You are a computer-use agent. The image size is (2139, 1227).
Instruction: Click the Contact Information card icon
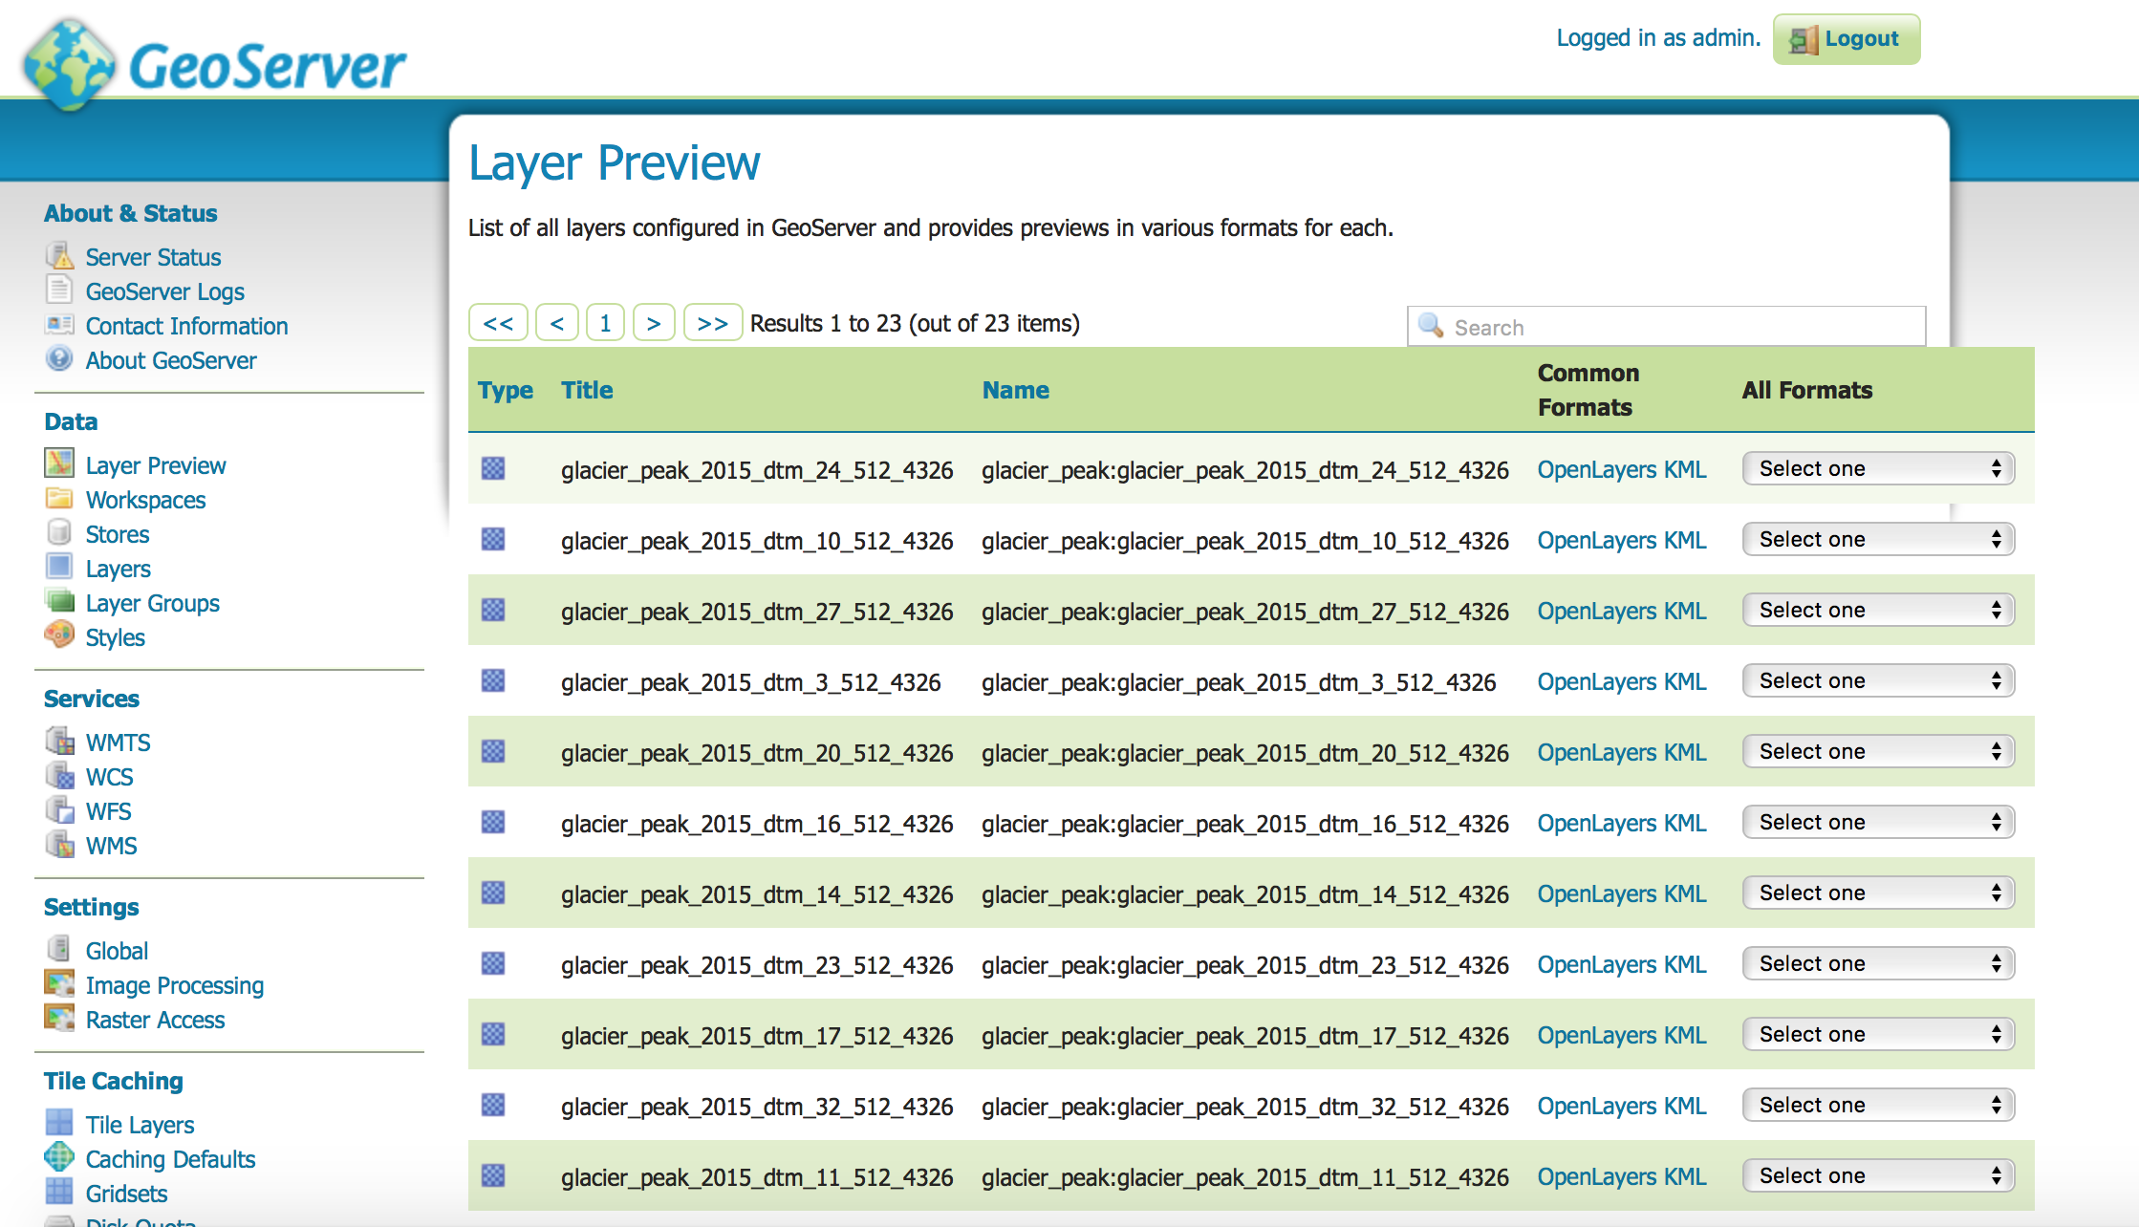coord(59,324)
